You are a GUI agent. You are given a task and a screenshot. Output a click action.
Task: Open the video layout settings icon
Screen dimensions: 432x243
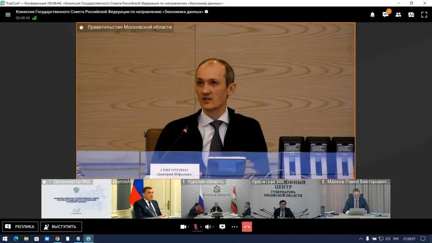point(411,15)
